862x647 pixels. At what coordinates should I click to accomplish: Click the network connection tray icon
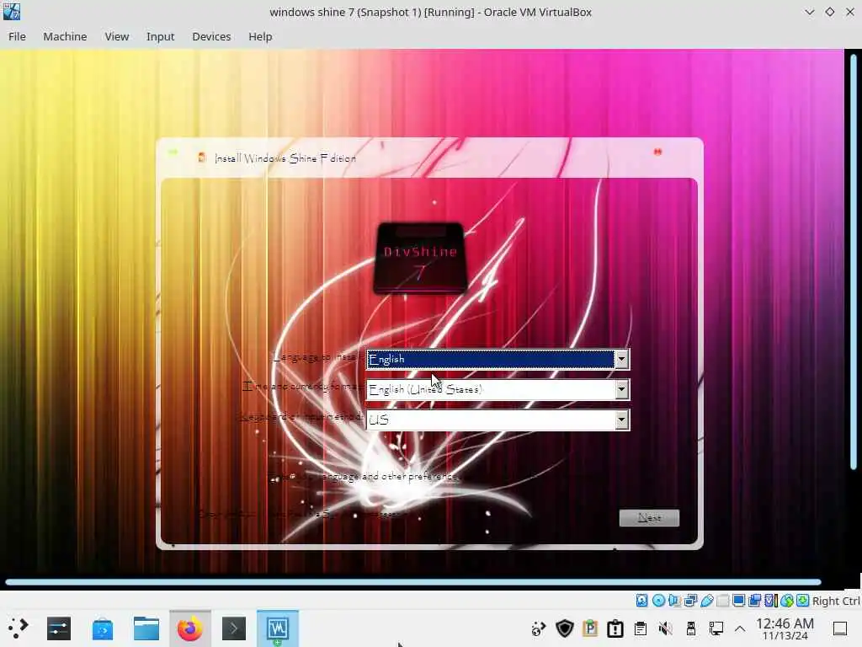click(x=716, y=628)
